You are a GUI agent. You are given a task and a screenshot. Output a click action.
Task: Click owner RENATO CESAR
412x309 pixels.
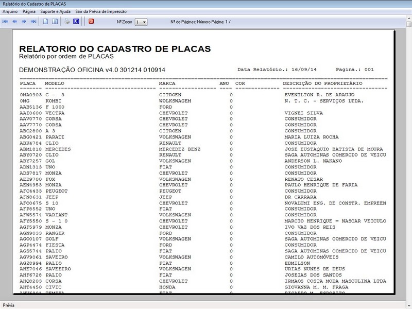coord(304,179)
